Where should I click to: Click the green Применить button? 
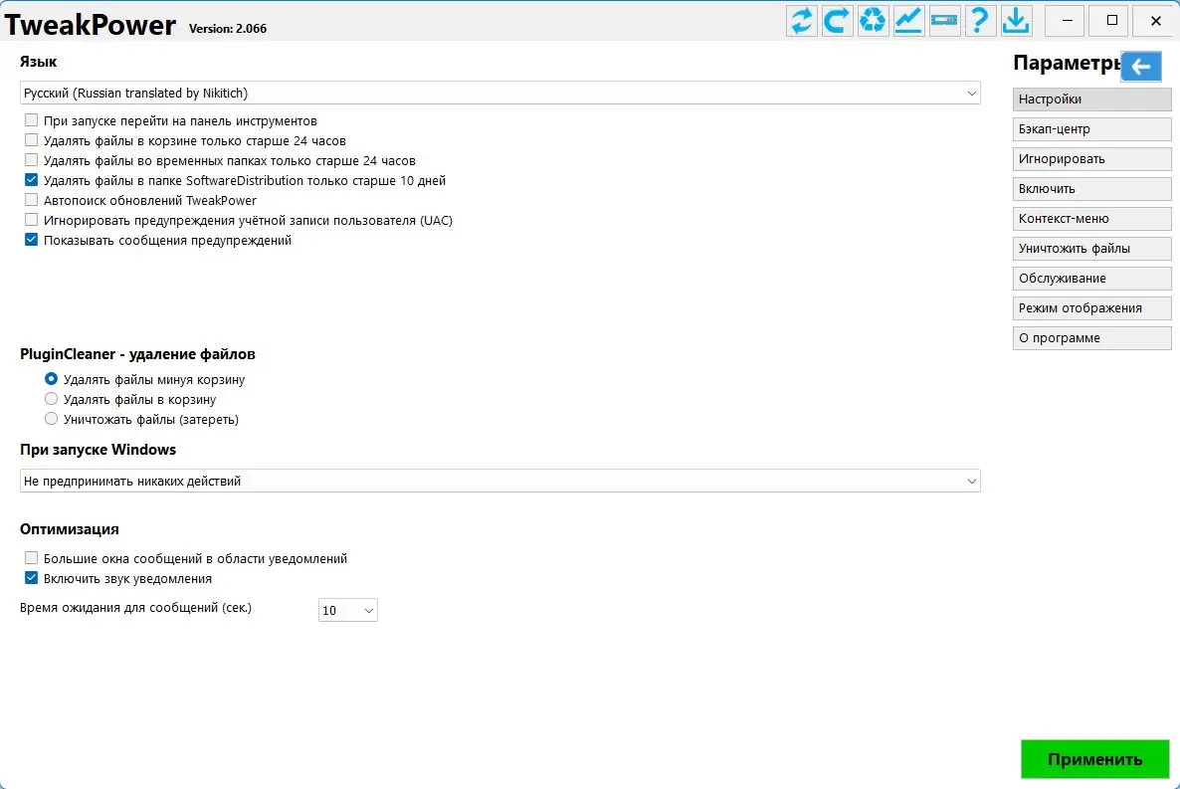(x=1095, y=759)
